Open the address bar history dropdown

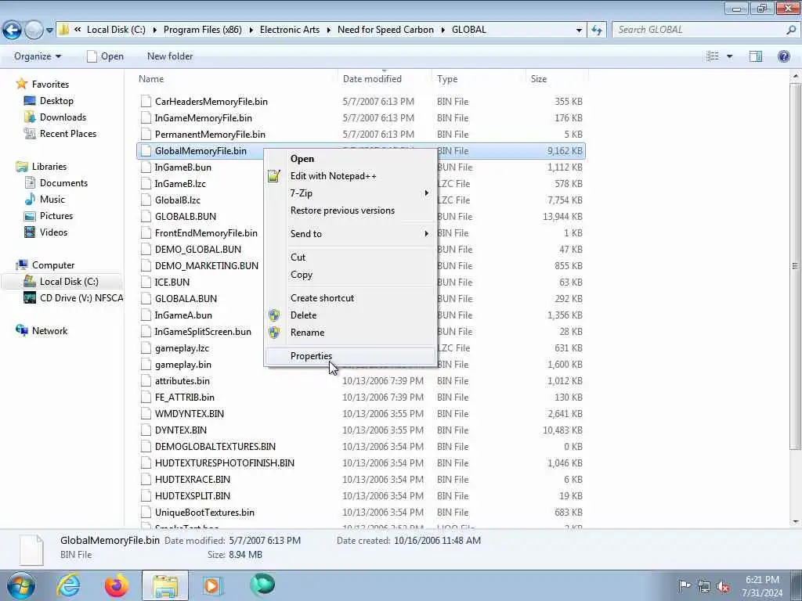point(579,31)
